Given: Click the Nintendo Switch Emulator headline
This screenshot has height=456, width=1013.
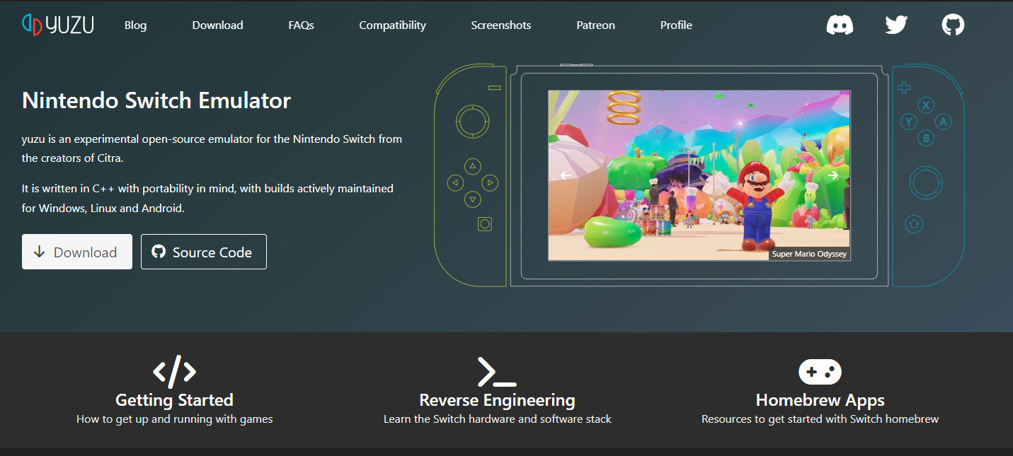Looking at the screenshot, I should tap(156, 100).
